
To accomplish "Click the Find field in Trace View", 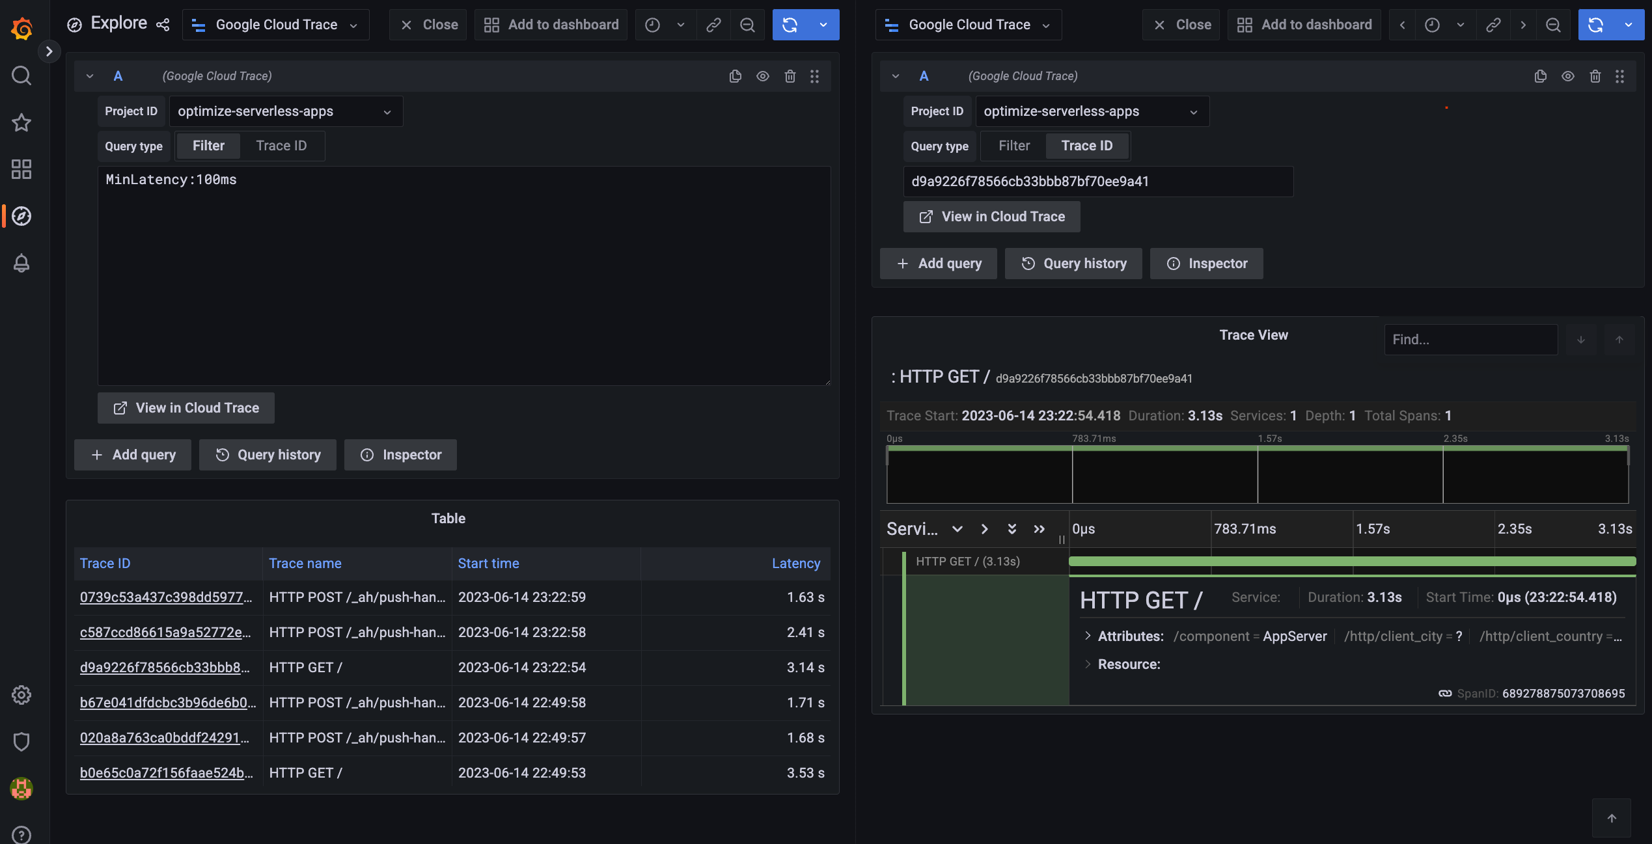I will 1470,340.
